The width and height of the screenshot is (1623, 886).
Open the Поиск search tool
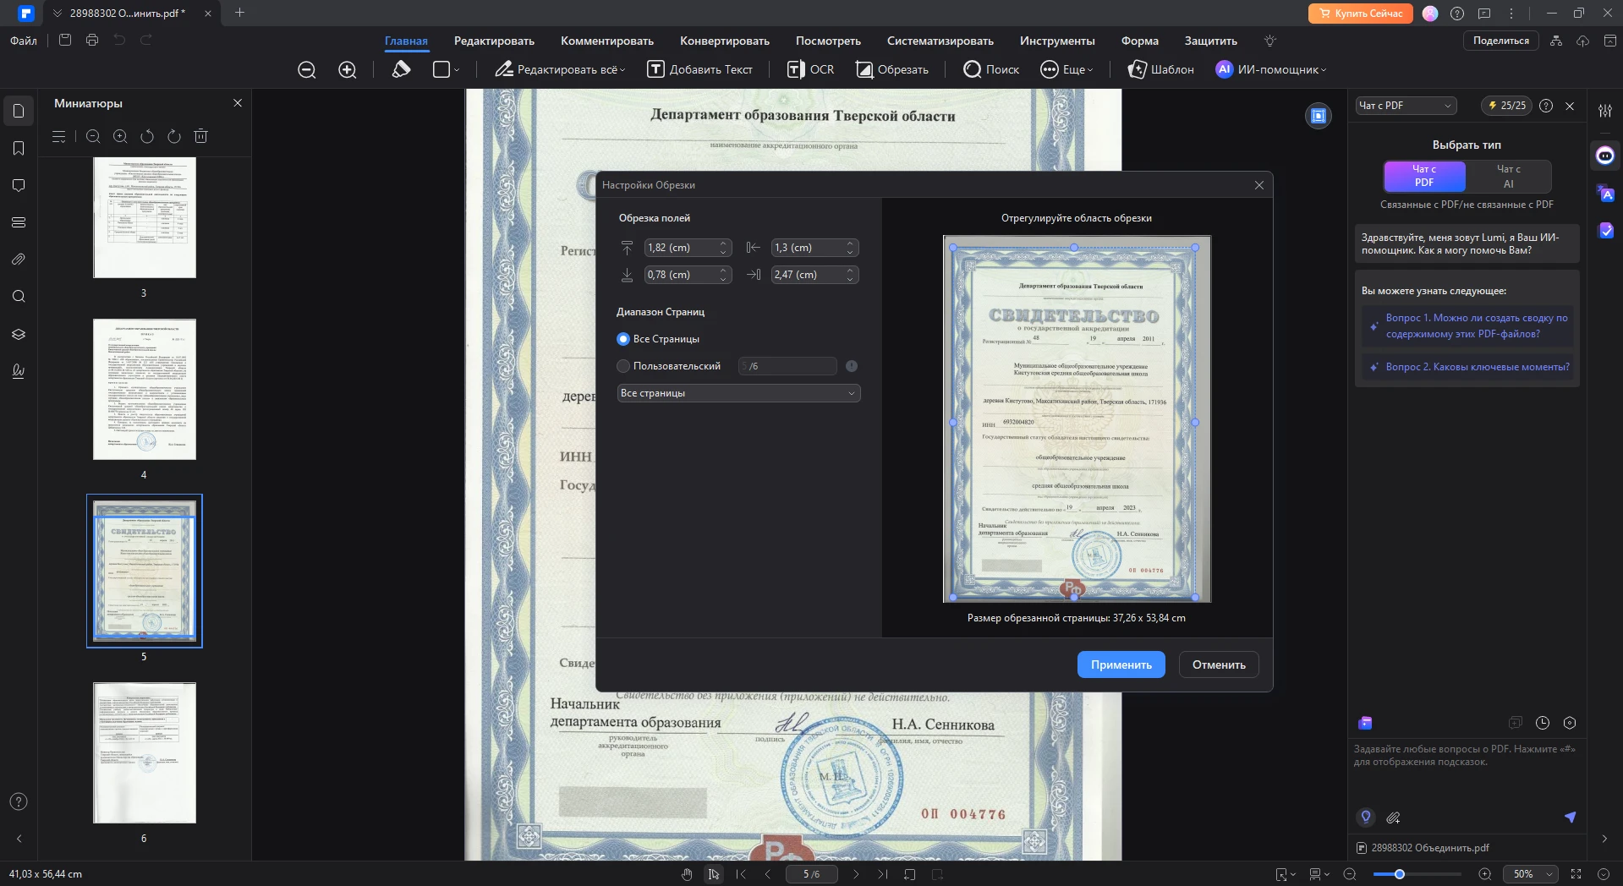pyautogui.click(x=991, y=69)
